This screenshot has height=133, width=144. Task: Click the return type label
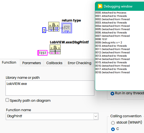coord(71,20)
